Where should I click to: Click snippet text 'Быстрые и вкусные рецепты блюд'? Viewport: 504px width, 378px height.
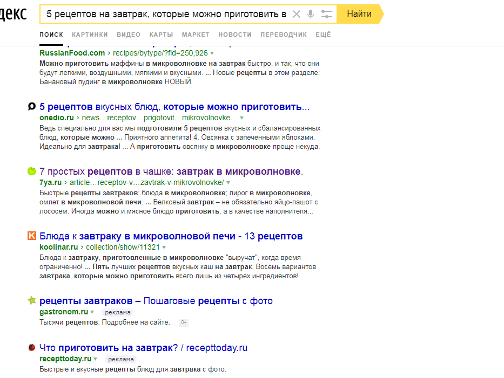pos(133,369)
